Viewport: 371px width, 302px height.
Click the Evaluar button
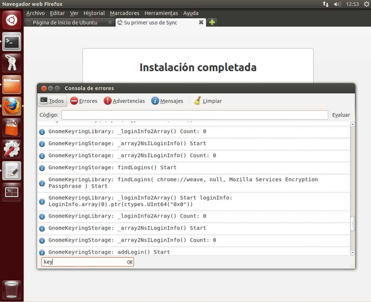(x=340, y=115)
